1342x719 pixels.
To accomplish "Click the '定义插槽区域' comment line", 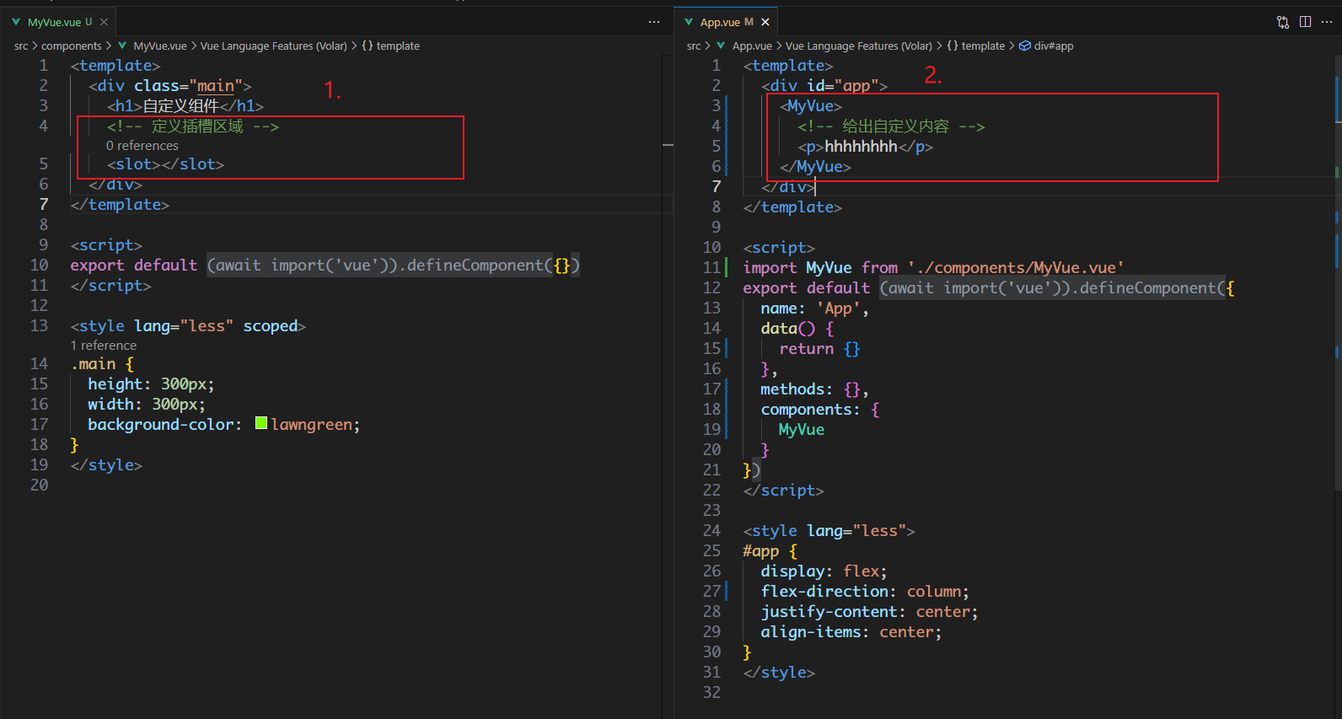I will tap(193, 126).
